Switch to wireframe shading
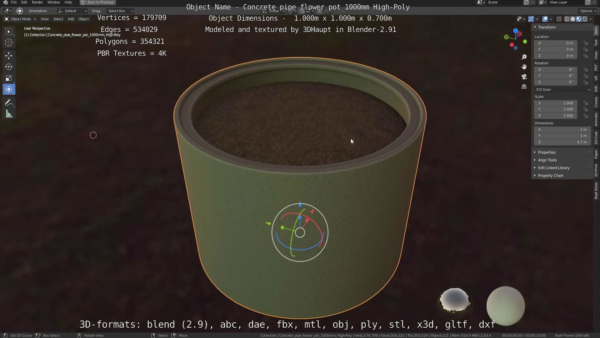 click(x=567, y=19)
